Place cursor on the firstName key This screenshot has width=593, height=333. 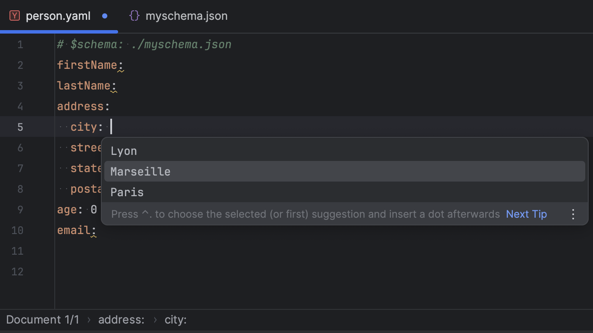86,65
